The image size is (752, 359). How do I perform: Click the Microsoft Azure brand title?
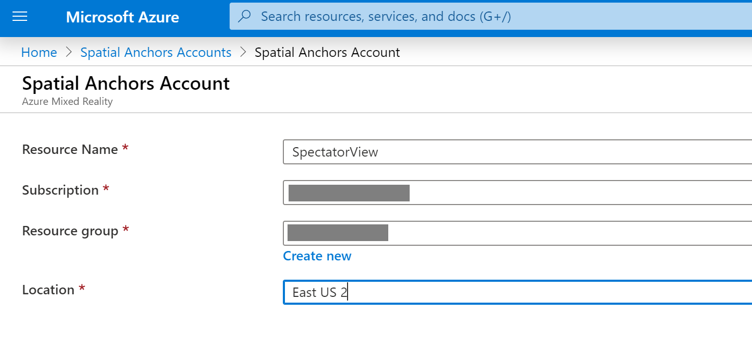123,17
